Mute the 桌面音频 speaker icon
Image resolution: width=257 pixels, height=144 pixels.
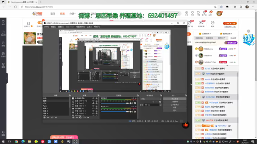tap(131, 103)
